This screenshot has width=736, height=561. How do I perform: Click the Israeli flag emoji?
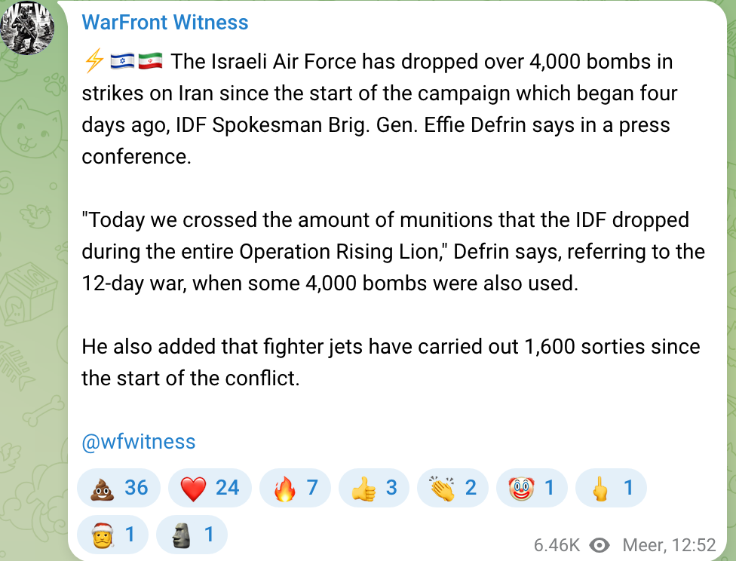(x=121, y=61)
